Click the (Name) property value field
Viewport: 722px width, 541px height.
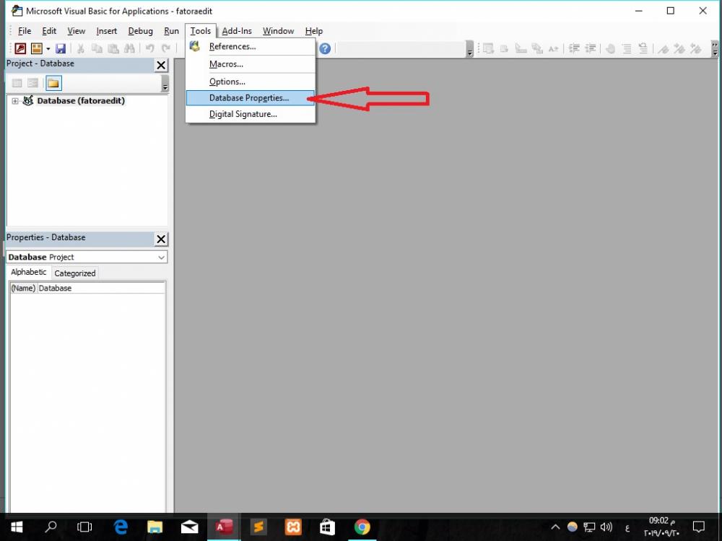[101, 288]
